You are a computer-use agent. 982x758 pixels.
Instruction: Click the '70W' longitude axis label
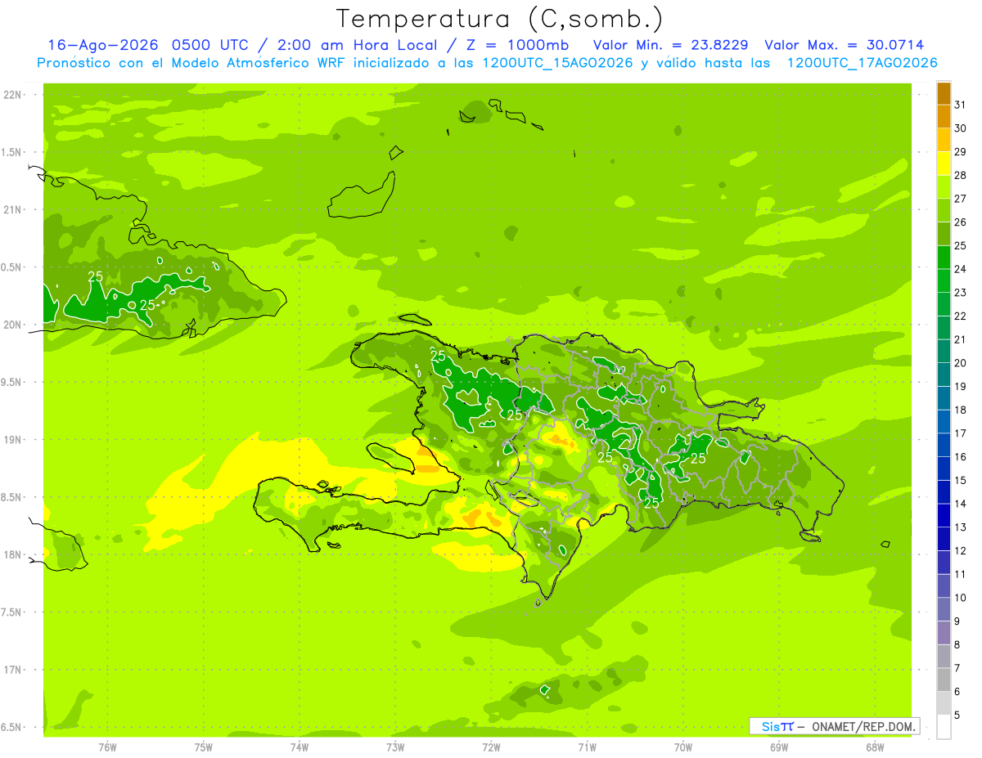click(682, 747)
